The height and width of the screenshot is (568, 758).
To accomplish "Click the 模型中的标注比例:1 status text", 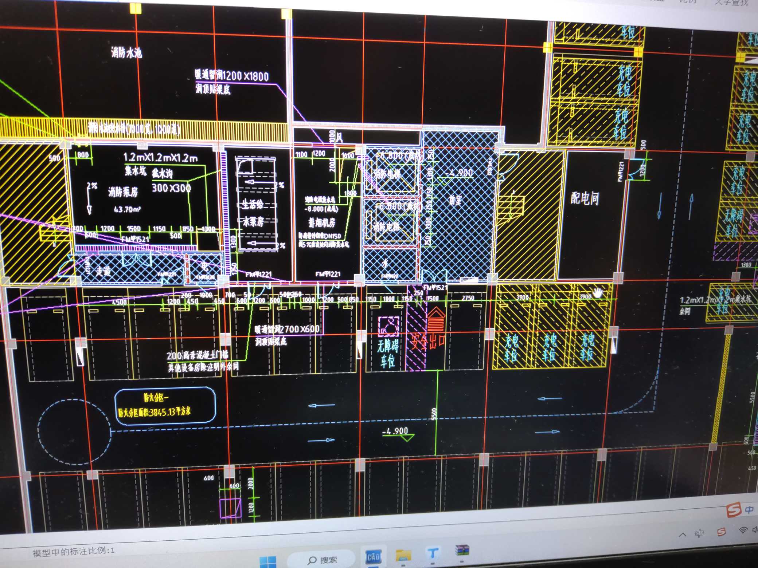I will [x=74, y=551].
